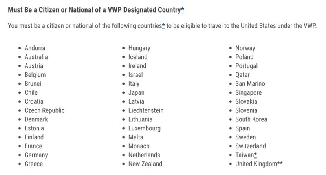326x175 pixels.
Task: Select the Czech Republic list entry
Action: (x=44, y=110)
